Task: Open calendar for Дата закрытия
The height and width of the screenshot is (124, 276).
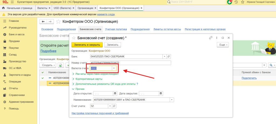Action: pos(161,93)
